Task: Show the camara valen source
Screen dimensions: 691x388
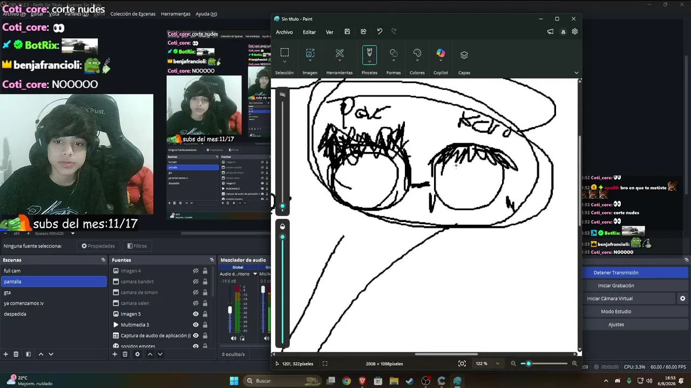Action: (195, 303)
